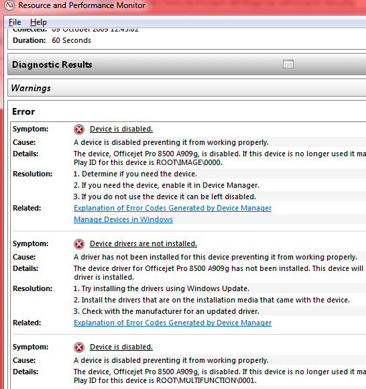This screenshot has height=389, width=366.
Task: Select the 'Duration: 60 Seconds' text
Action: (x=52, y=40)
